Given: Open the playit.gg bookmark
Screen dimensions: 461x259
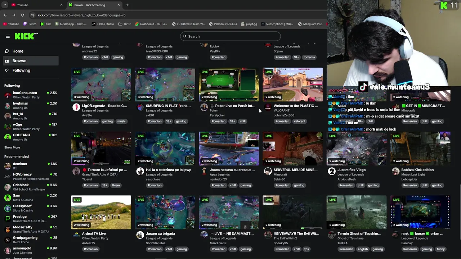Looking at the screenshot, I should [249, 24].
